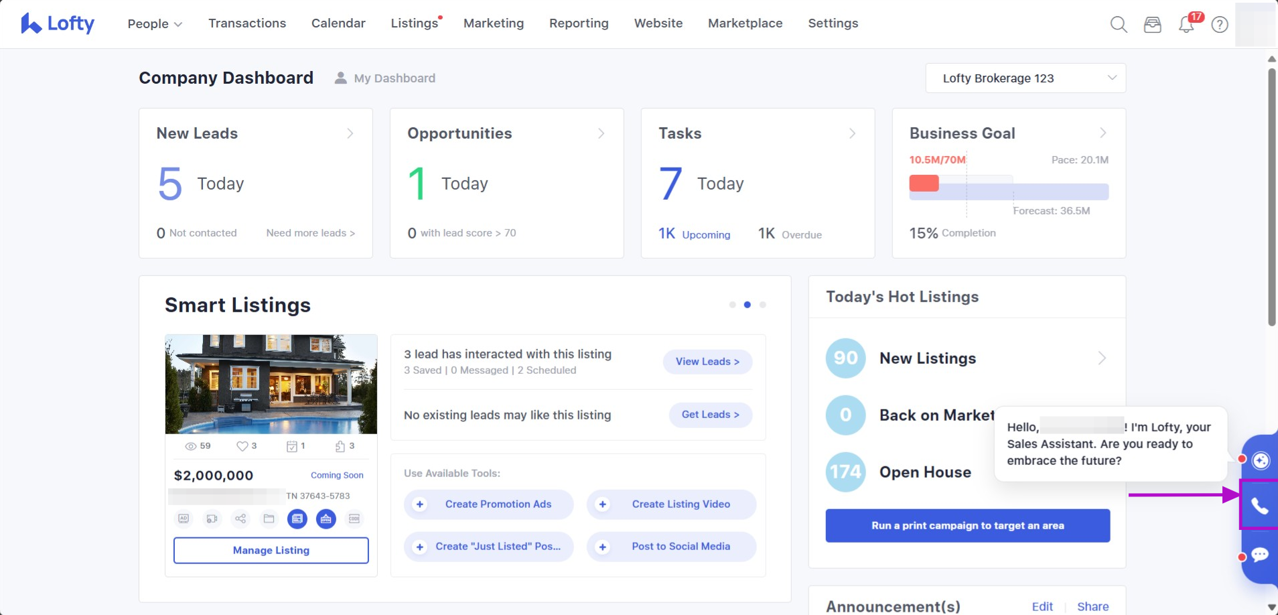The height and width of the screenshot is (615, 1278).
Task: Open the phone dialer in the side dock
Action: click(1259, 506)
